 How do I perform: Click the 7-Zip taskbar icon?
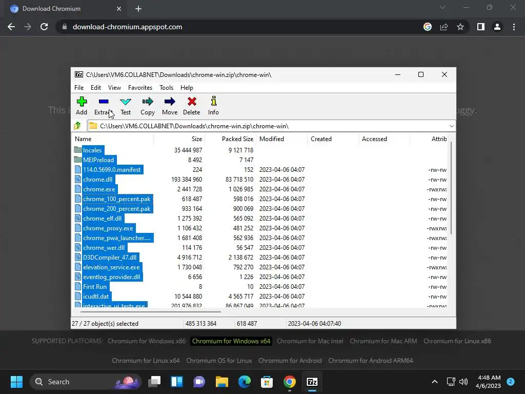(x=312, y=382)
